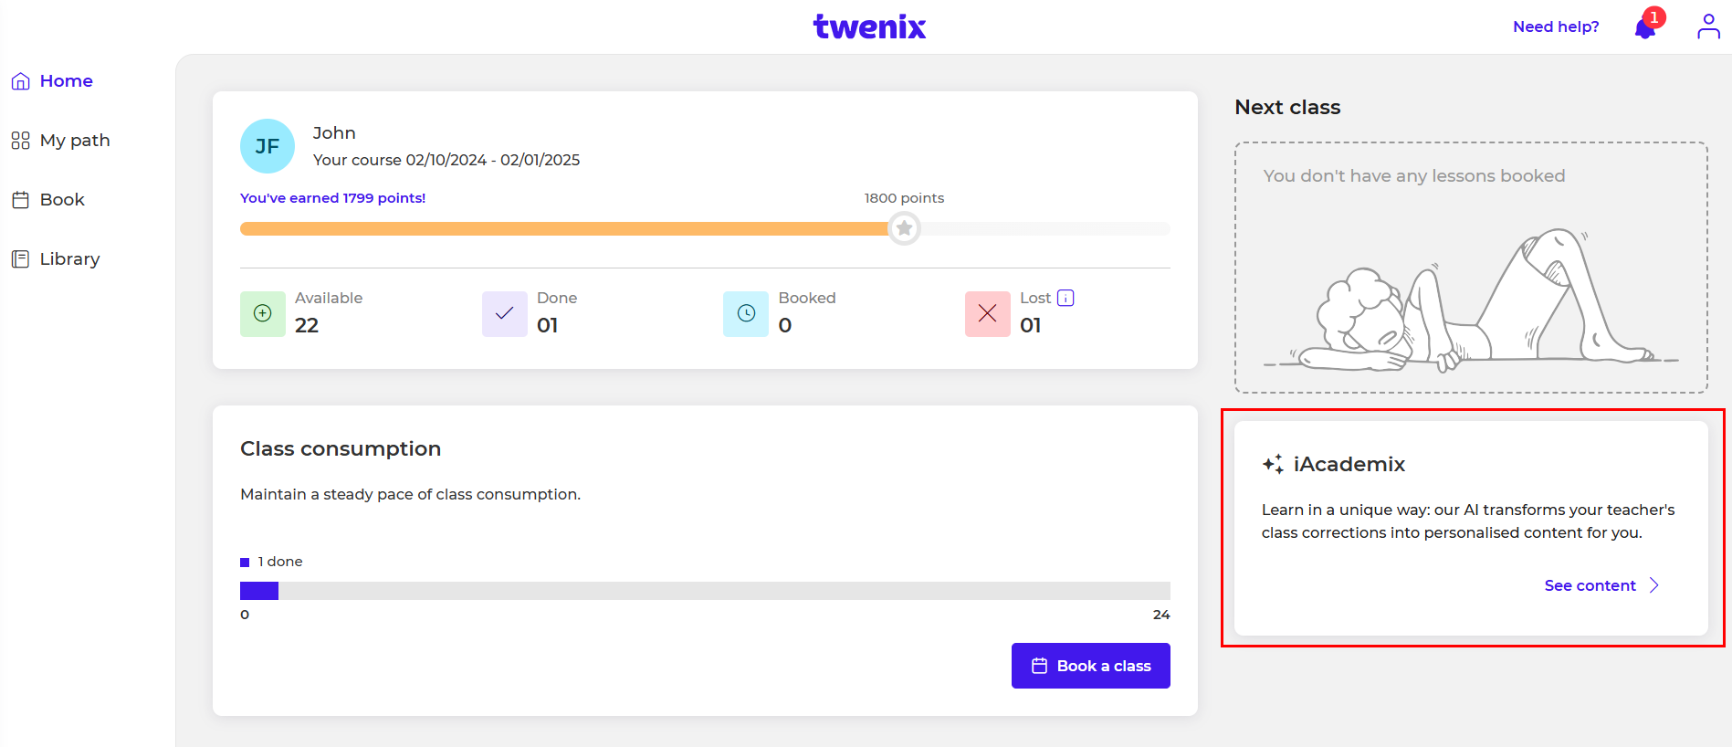Click the See content link

coord(1590,585)
